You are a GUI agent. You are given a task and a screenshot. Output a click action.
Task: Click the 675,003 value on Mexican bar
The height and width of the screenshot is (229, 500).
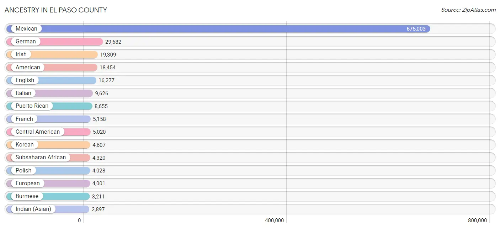tap(416, 29)
